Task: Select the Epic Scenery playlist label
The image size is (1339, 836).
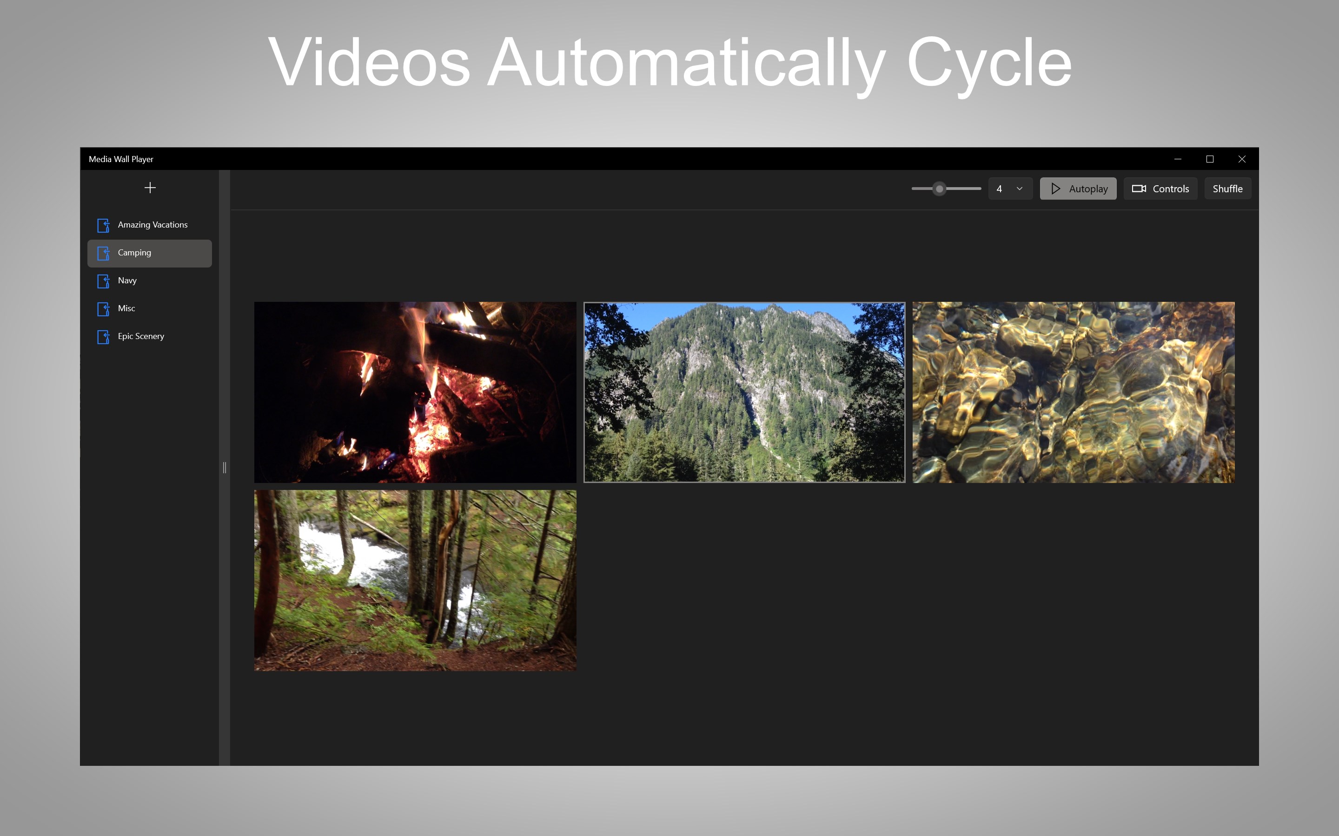Action: click(141, 336)
